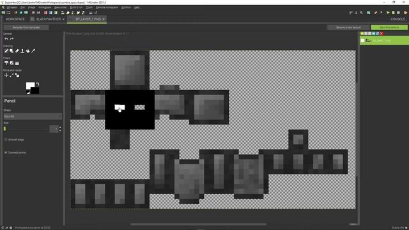The height and width of the screenshot is (230, 409).
Task: Toggle the Smooth edge checkbox
Action: click(6, 140)
